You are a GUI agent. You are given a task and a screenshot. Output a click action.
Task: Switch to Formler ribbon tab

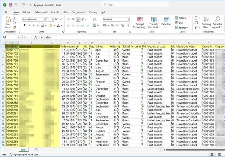tap(55, 12)
